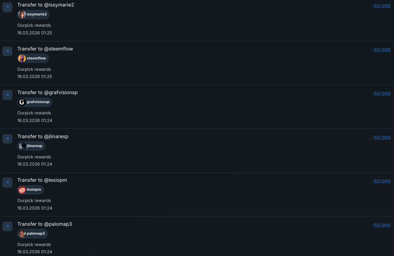The image size is (394, 256).
Task: Click the Ourpick rewards memo under steemflow
Action: tap(34, 69)
